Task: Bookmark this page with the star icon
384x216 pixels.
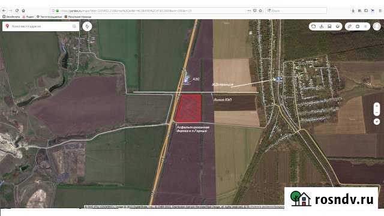Action: [260, 11]
